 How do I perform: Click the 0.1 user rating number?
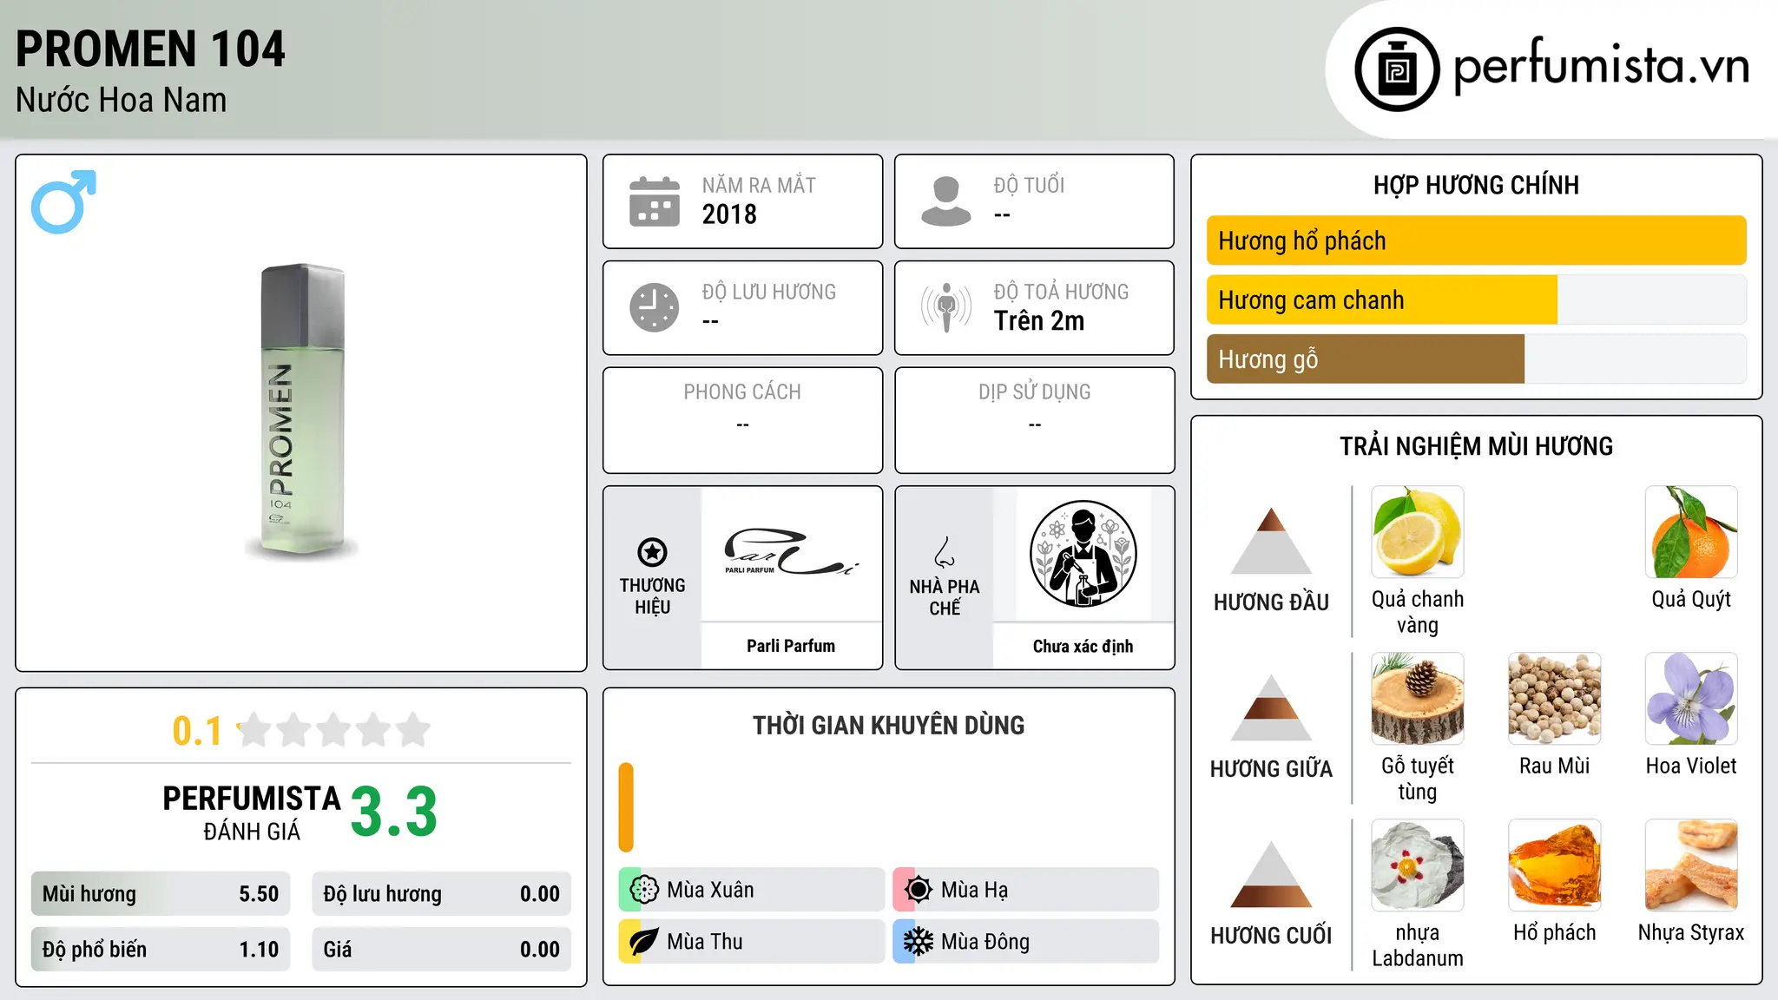click(x=197, y=731)
